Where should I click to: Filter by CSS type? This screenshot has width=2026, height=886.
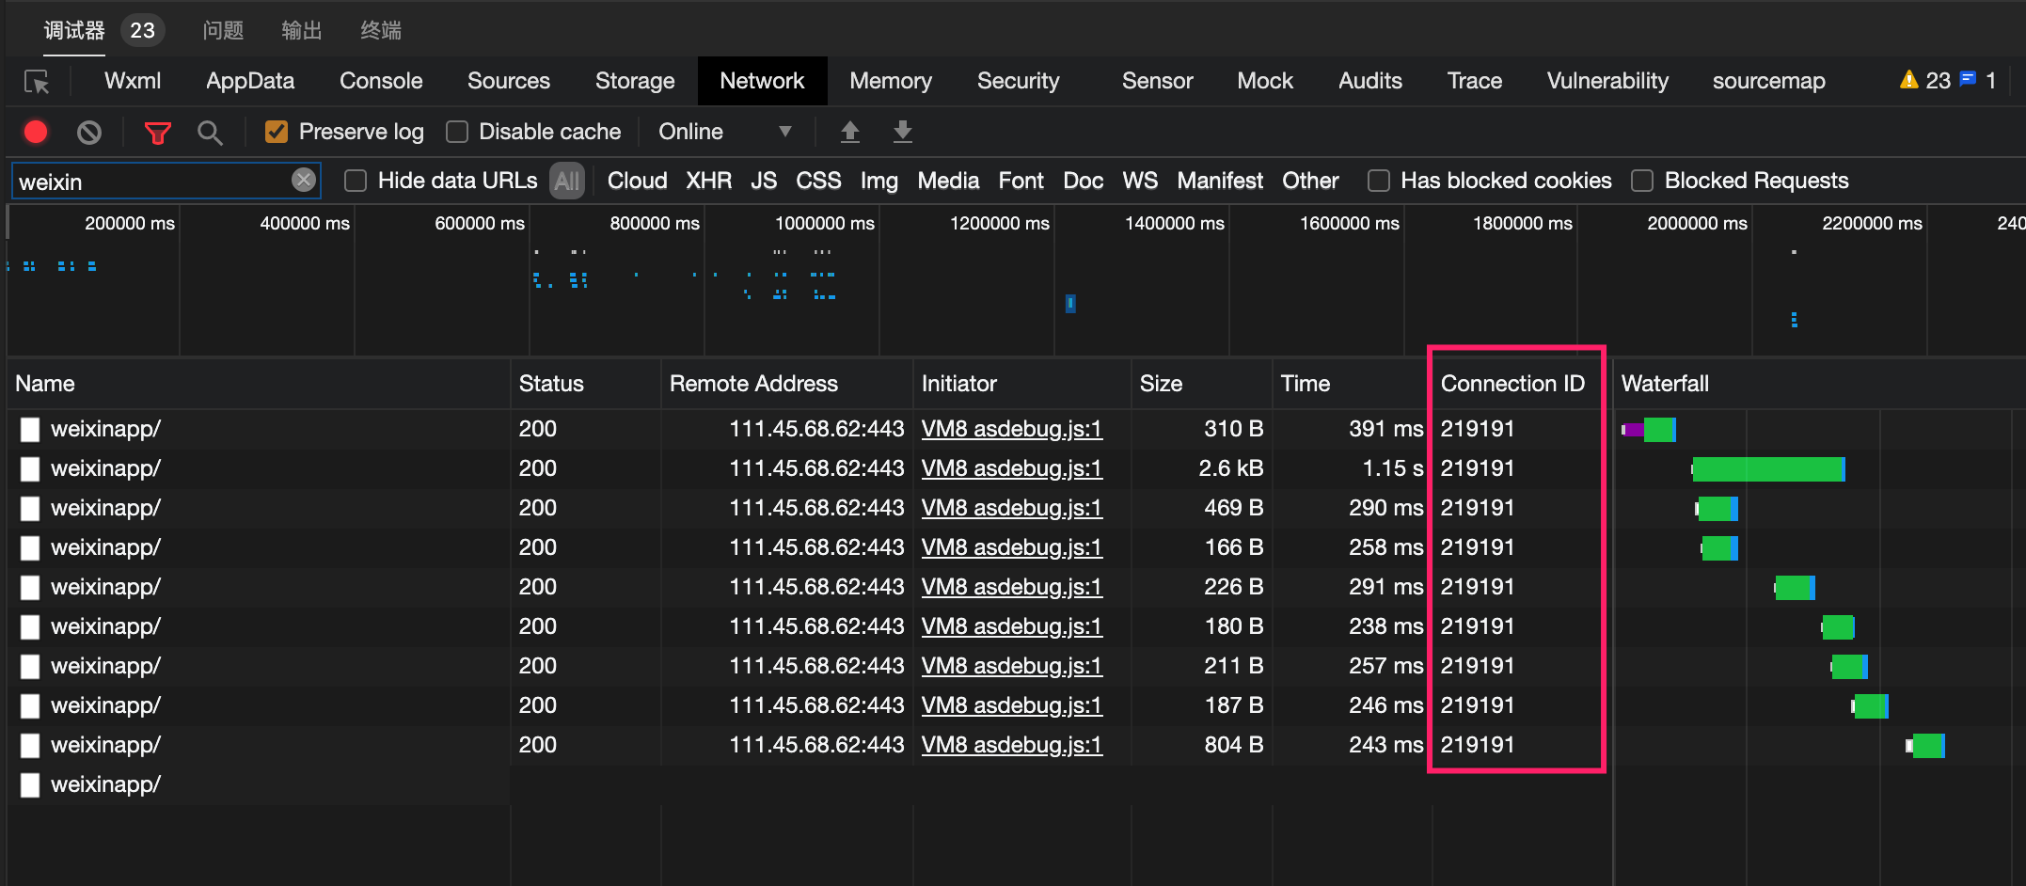point(818,181)
